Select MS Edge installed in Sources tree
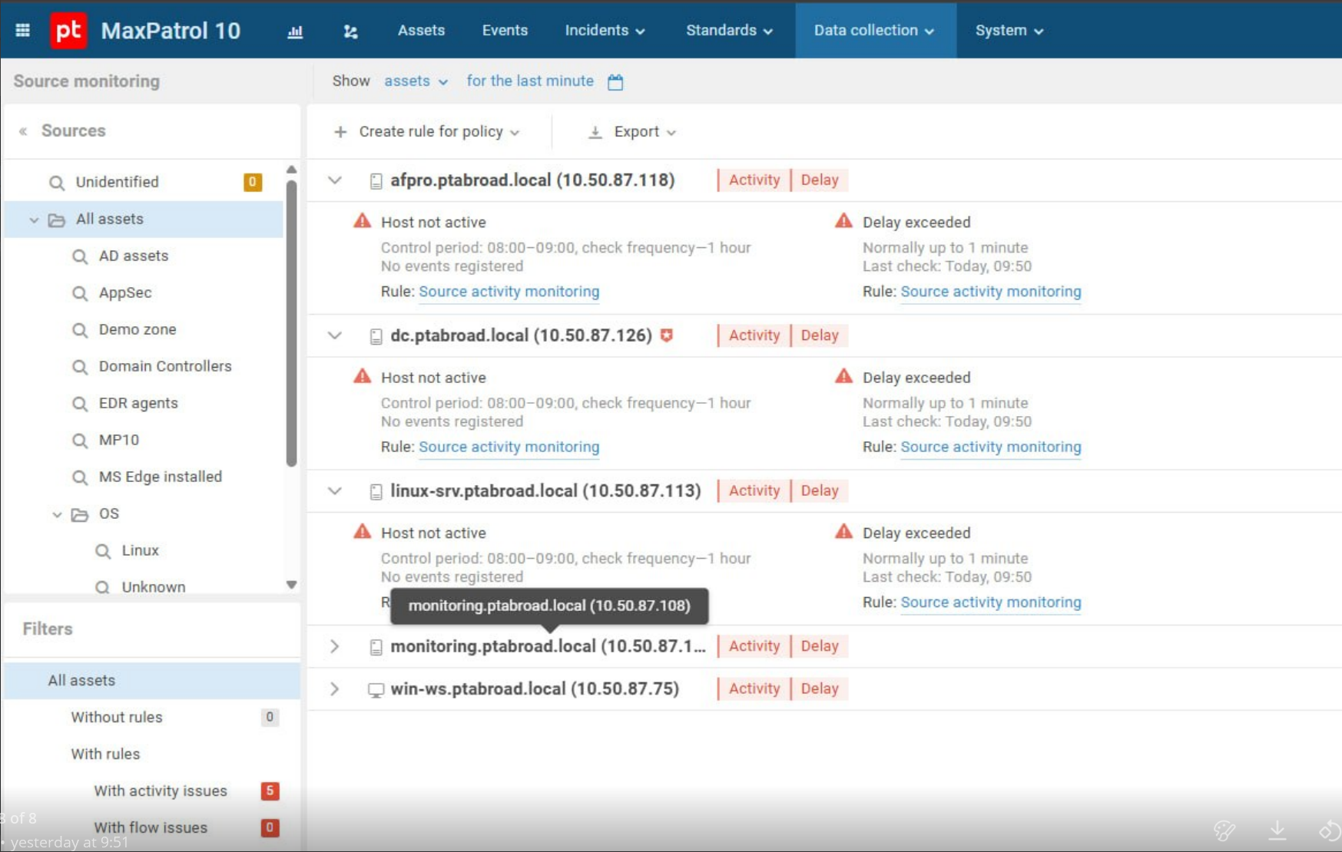1342x852 pixels. (144, 477)
